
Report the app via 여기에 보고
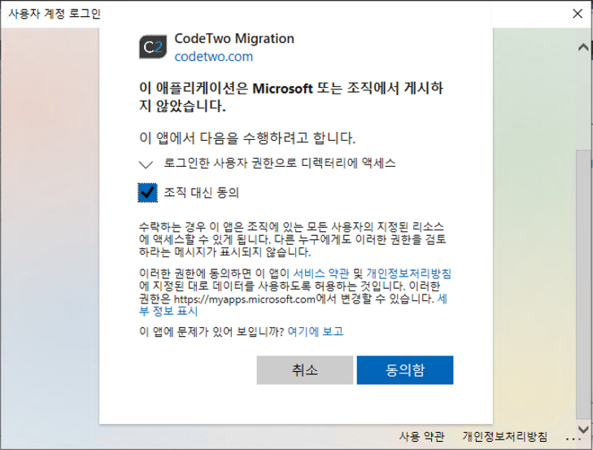(316, 331)
